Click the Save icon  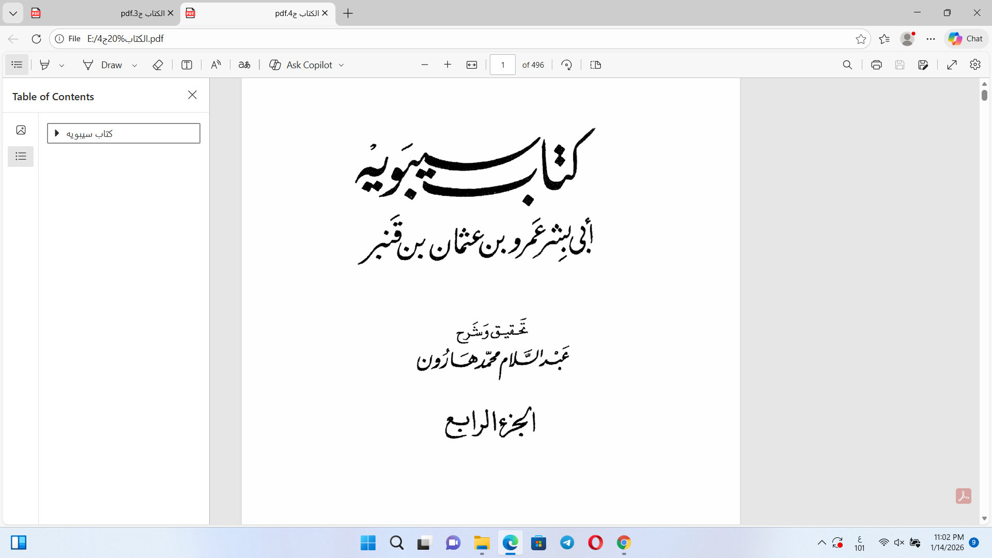coord(900,65)
